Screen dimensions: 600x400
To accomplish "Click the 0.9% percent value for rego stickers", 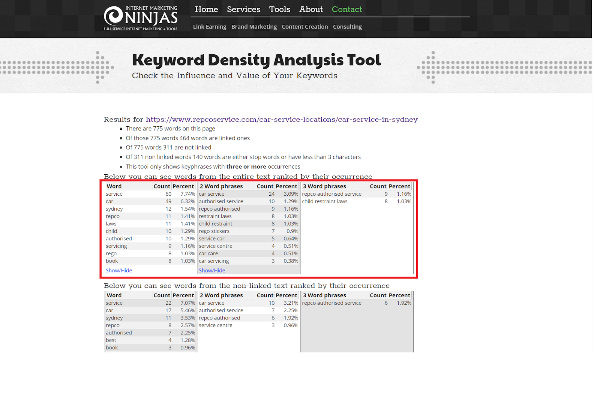I will 292,231.
